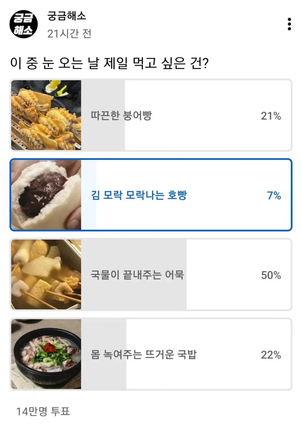The width and height of the screenshot is (302, 429).
Task: Choose the 국물이 끝내주는 어묵 option
Action: tap(137, 275)
